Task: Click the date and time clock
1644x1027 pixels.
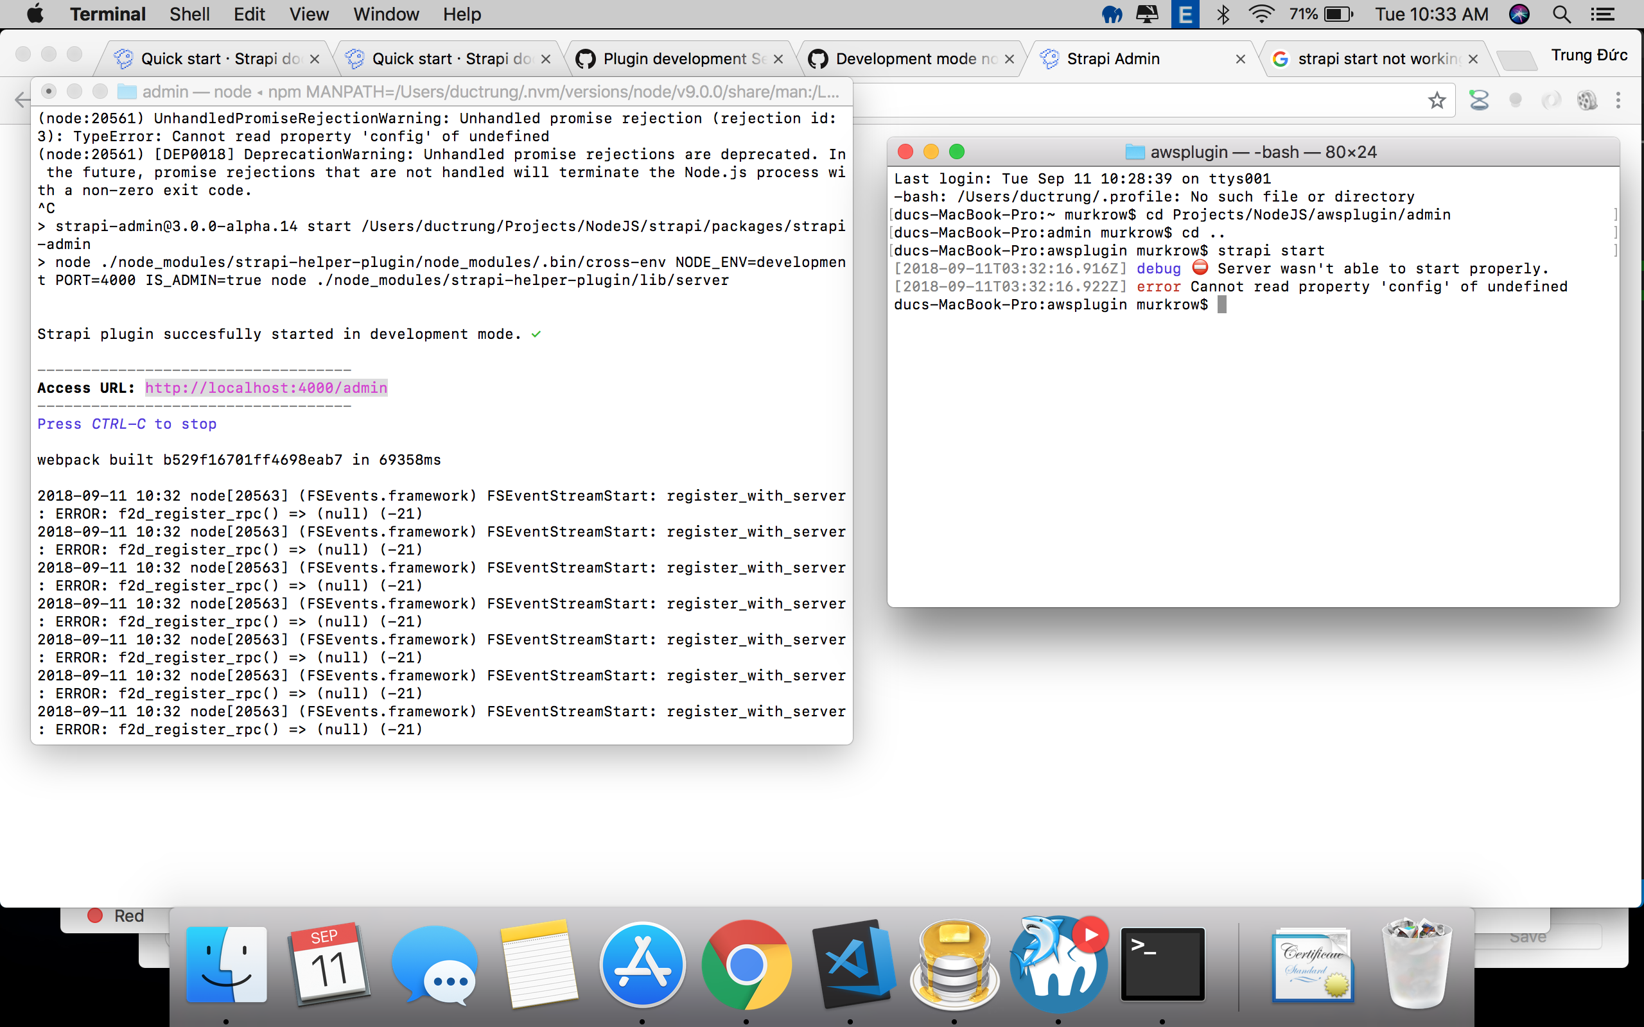Action: coord(1431,13)
